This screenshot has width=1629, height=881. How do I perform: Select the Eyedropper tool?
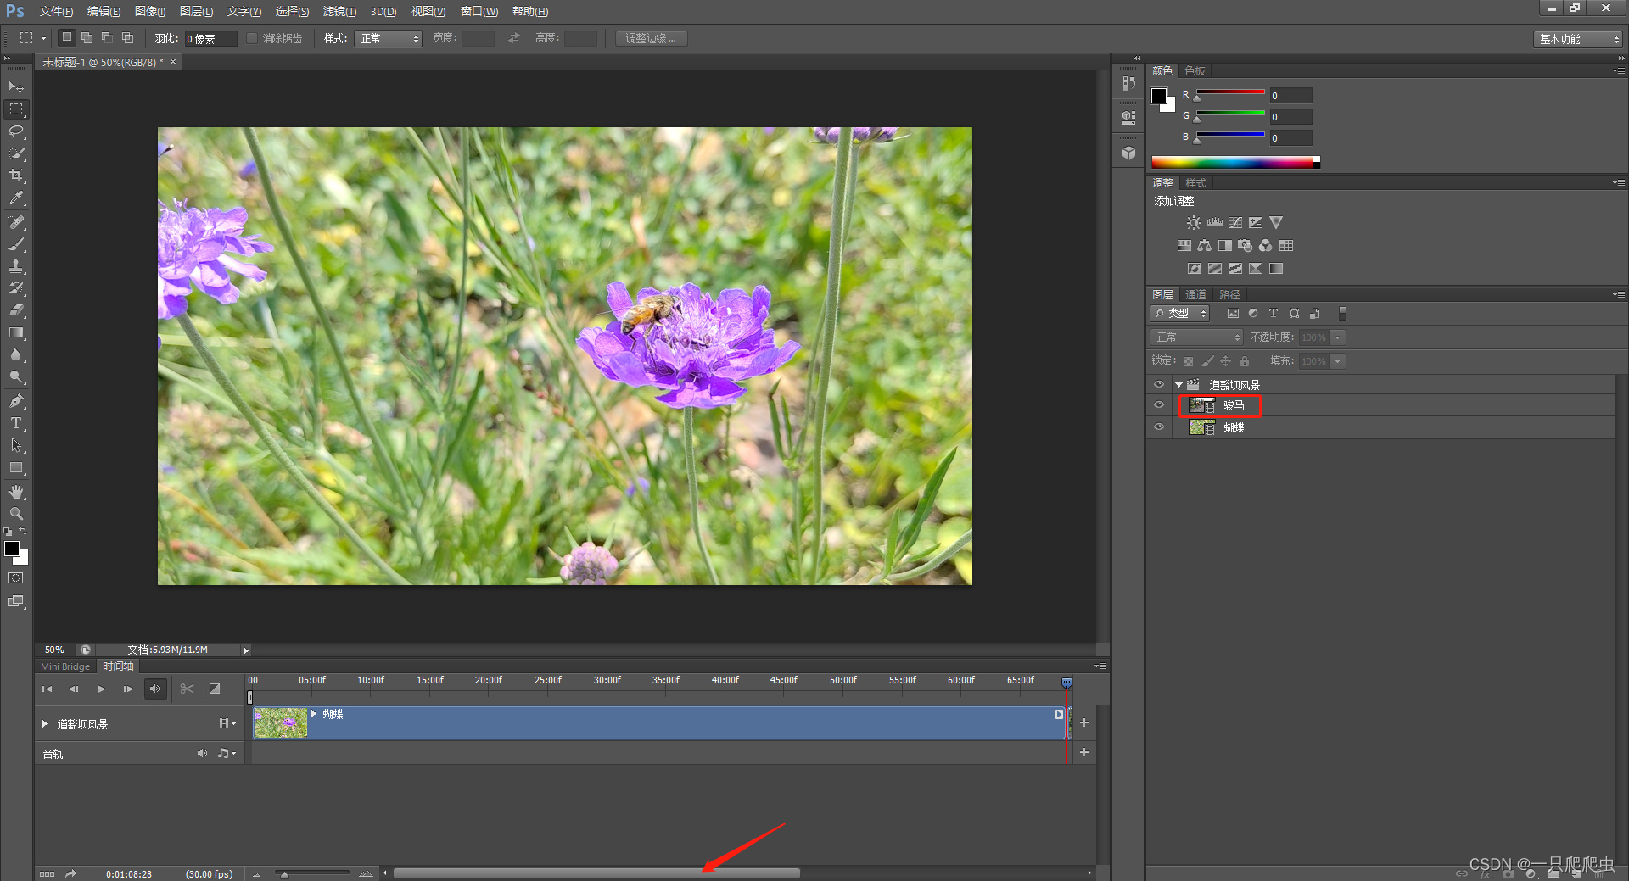click(16, 198)
